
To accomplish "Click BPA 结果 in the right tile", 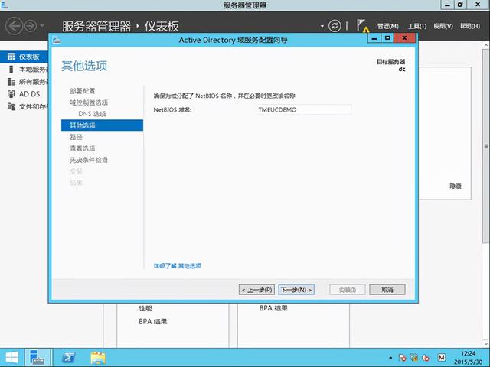I will [x=273, y=308].
